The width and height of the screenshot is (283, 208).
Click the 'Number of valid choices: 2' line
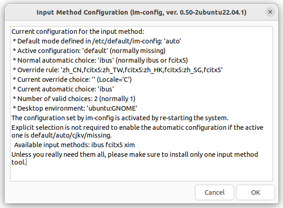[74, 99]
